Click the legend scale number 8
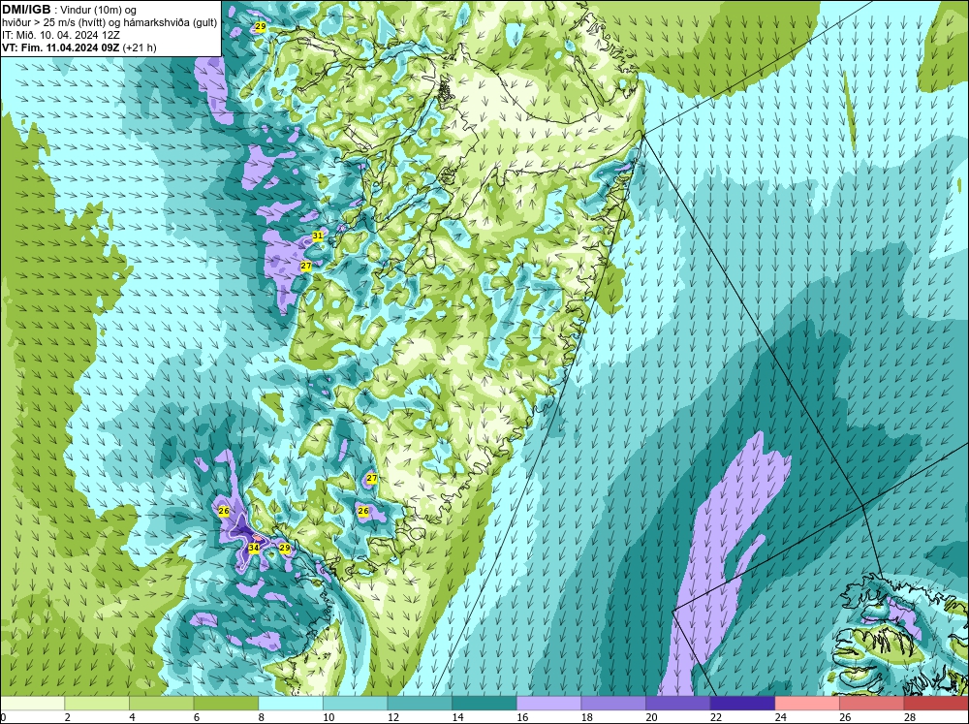Viewport: 969px width, 724px height. (262, 717)
